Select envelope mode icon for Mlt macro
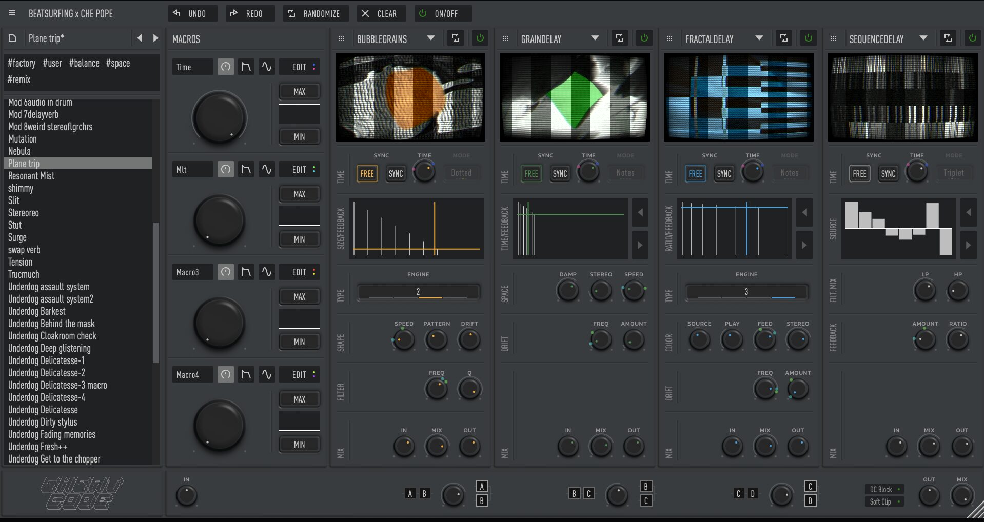This screenshot has height=522, width=984. click(x=246, y=169)
